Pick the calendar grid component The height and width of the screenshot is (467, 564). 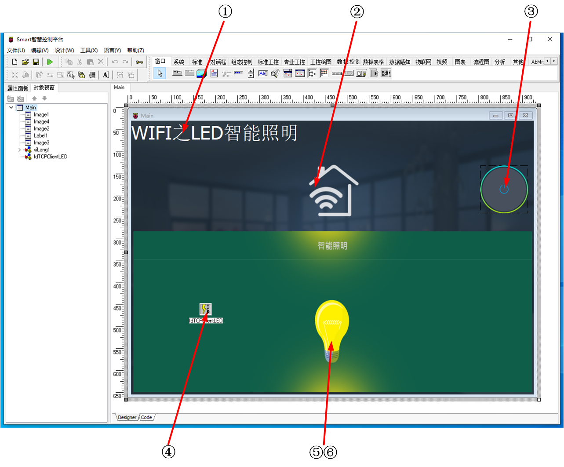coord(300,73)
